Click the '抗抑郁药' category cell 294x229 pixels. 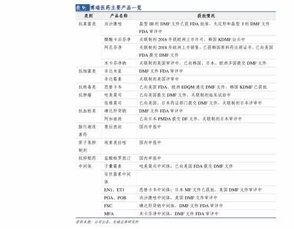87,158
